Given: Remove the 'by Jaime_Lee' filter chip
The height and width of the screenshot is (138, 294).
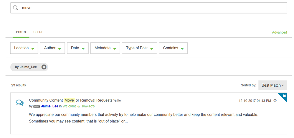Looking at the screenshot, I should [x=44, y=67].
